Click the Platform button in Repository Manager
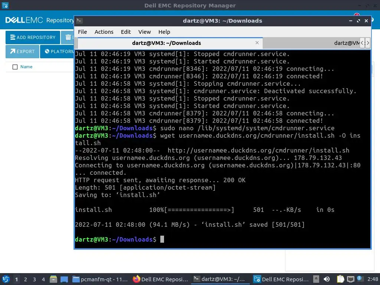The width and height of the screenshot is (380, 285). coord(57,51)
